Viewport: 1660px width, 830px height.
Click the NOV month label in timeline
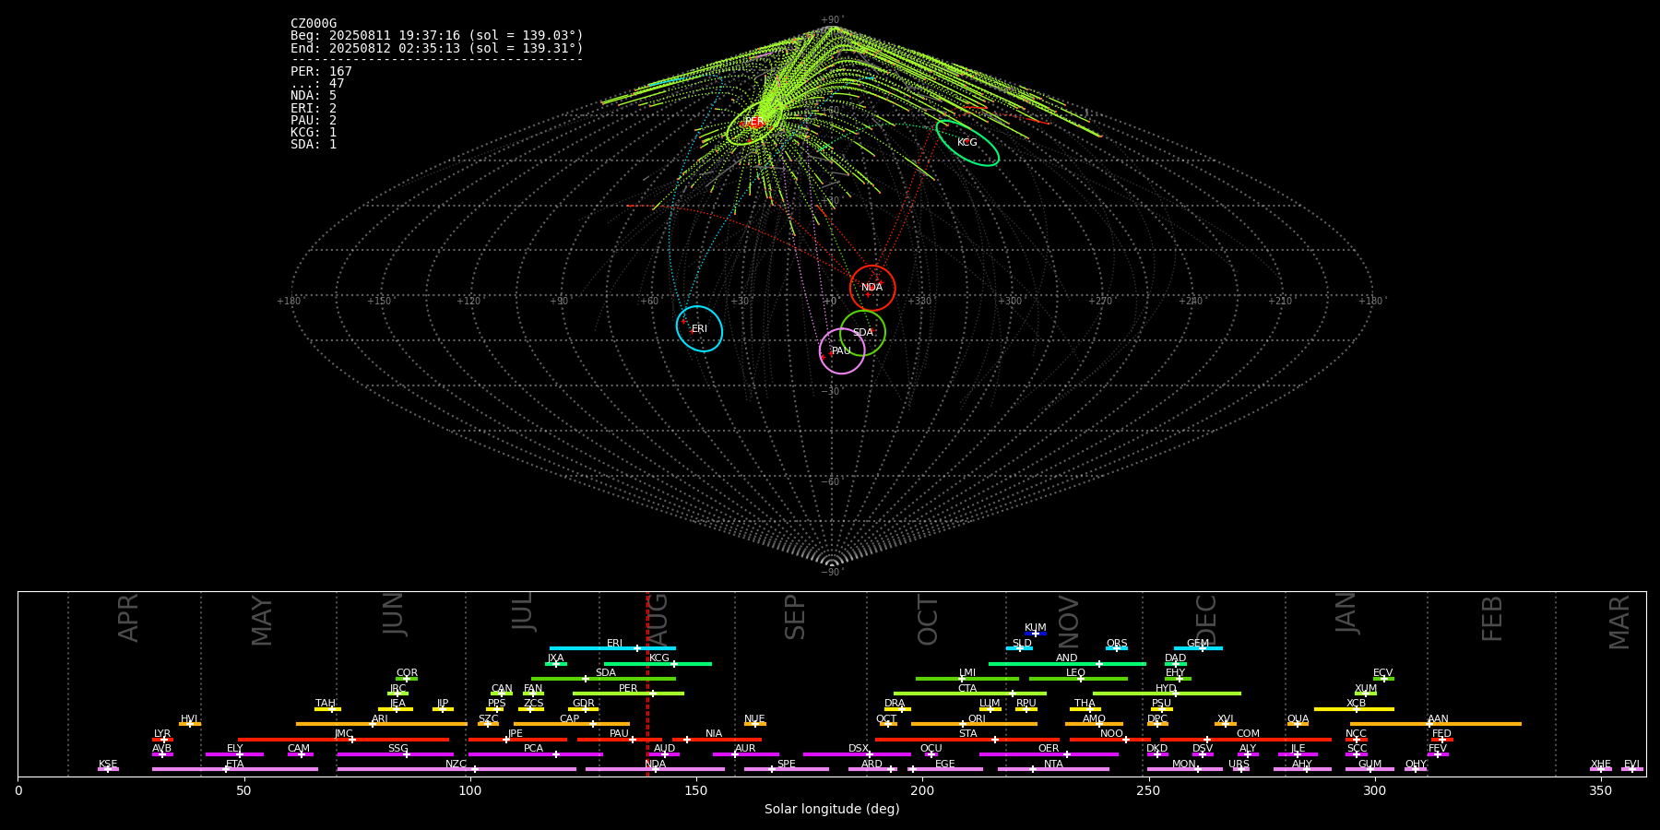[x=1068, y=621]
